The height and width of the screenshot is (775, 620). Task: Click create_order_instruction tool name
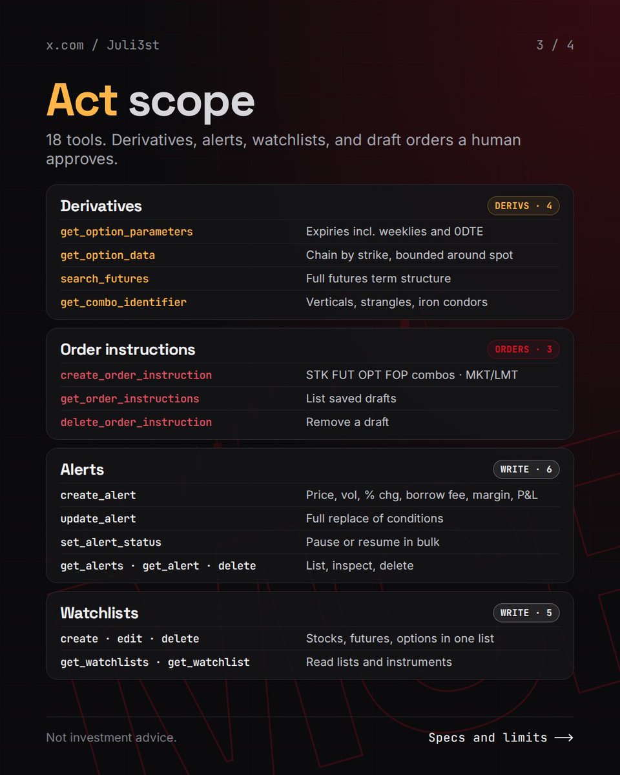click(x=136, y=375)
